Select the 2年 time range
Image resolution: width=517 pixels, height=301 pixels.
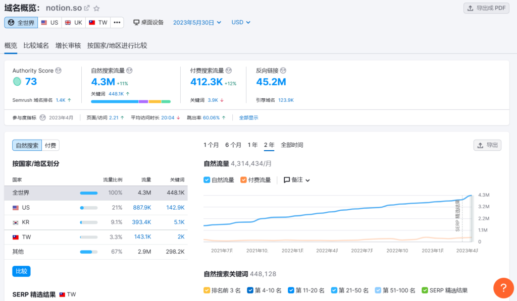[x=269, y=145]
